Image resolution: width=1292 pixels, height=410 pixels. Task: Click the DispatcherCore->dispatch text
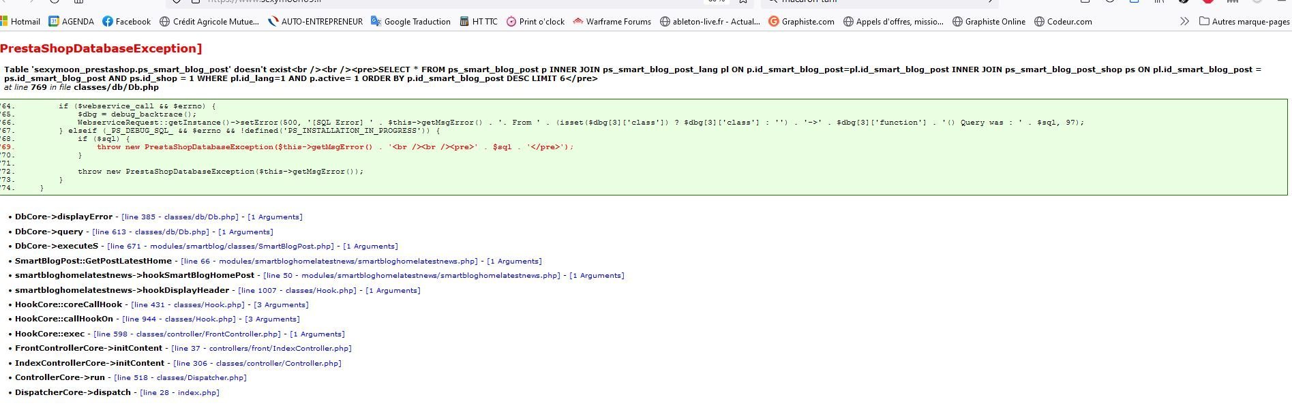point(73,393)
